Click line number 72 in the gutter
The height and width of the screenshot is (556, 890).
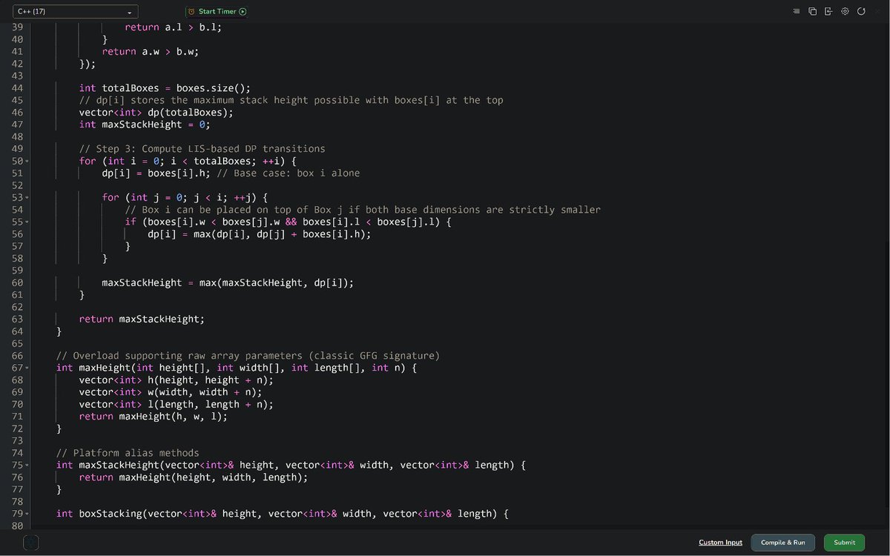(x=17, y=428)
